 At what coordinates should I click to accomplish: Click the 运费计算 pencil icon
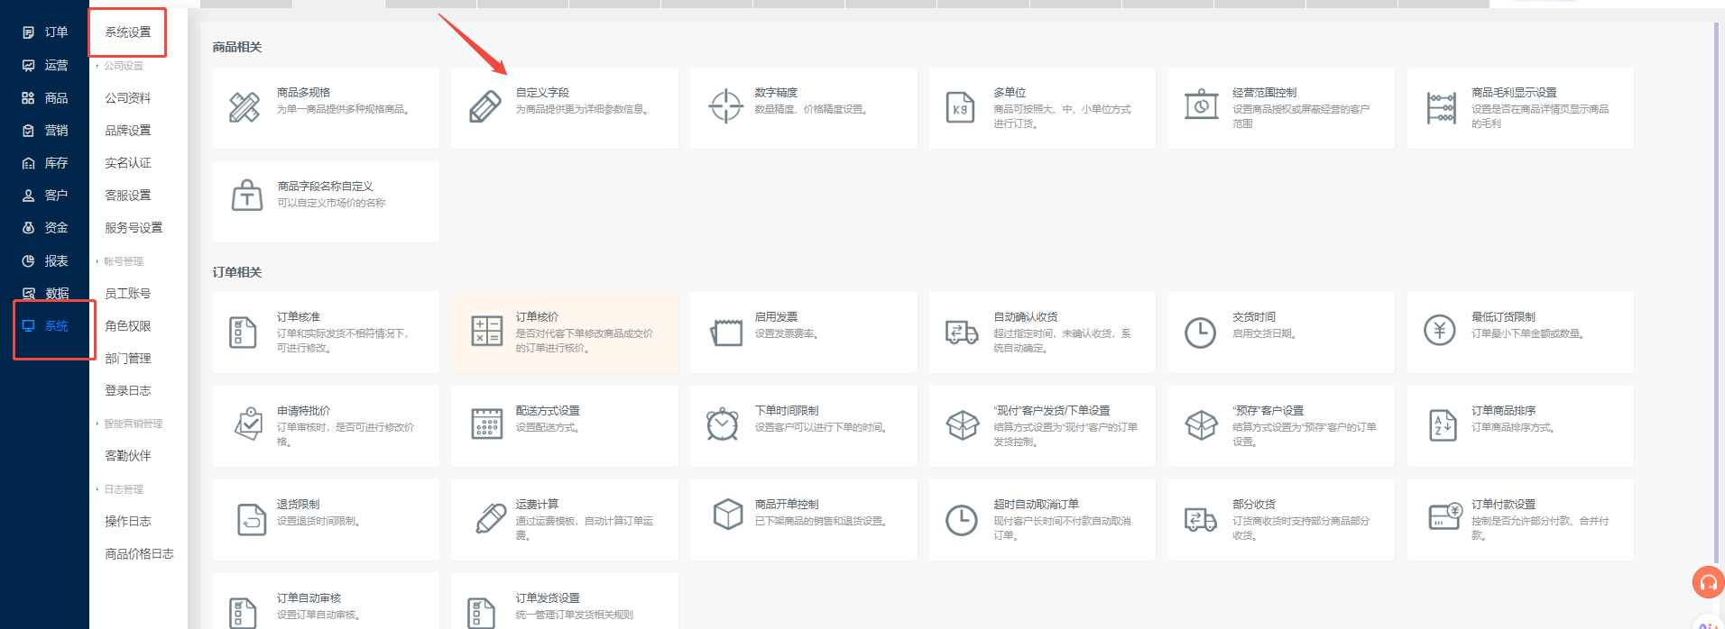[490, 518]
